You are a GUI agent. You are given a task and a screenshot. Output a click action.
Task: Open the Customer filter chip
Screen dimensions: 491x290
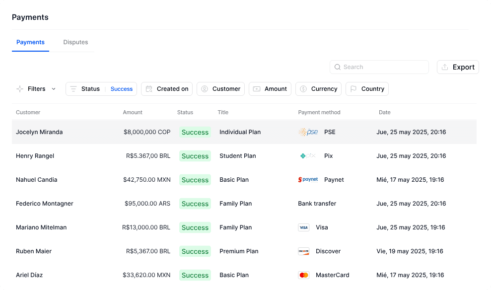[x=220, y=89]
